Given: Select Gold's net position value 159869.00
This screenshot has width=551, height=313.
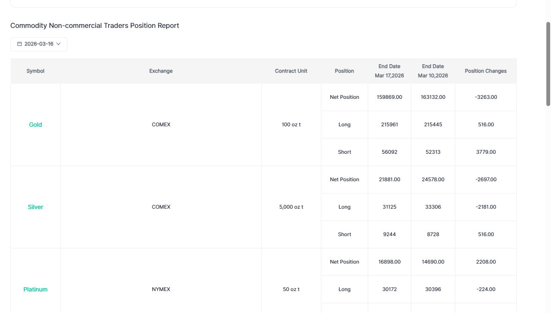Looking at the screenshot, I should (x=389, y=97).
